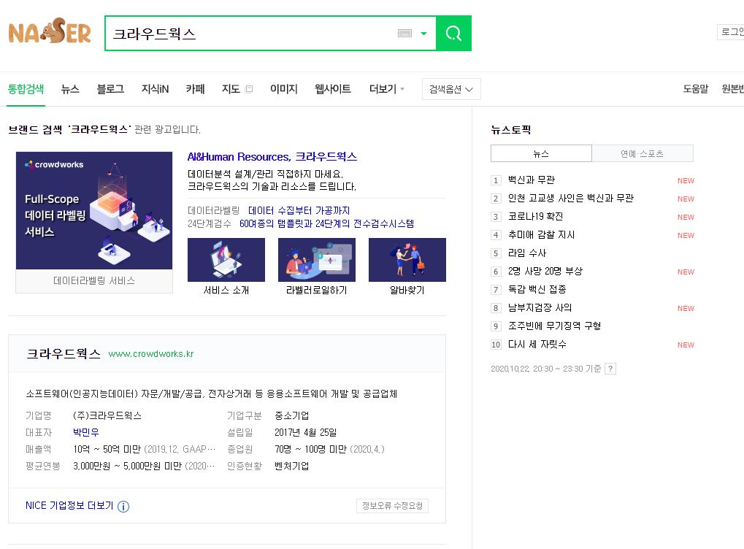Click the 60여종의 템플릿과 24단계의 전수검수시스템 link
This screenshot has width=744, height=549.
(326, 223)
